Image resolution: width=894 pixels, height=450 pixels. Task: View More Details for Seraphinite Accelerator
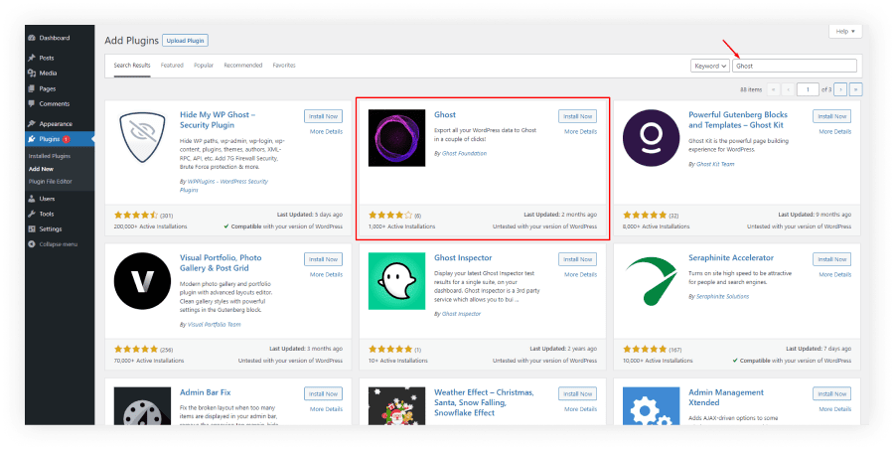(834, 275)
